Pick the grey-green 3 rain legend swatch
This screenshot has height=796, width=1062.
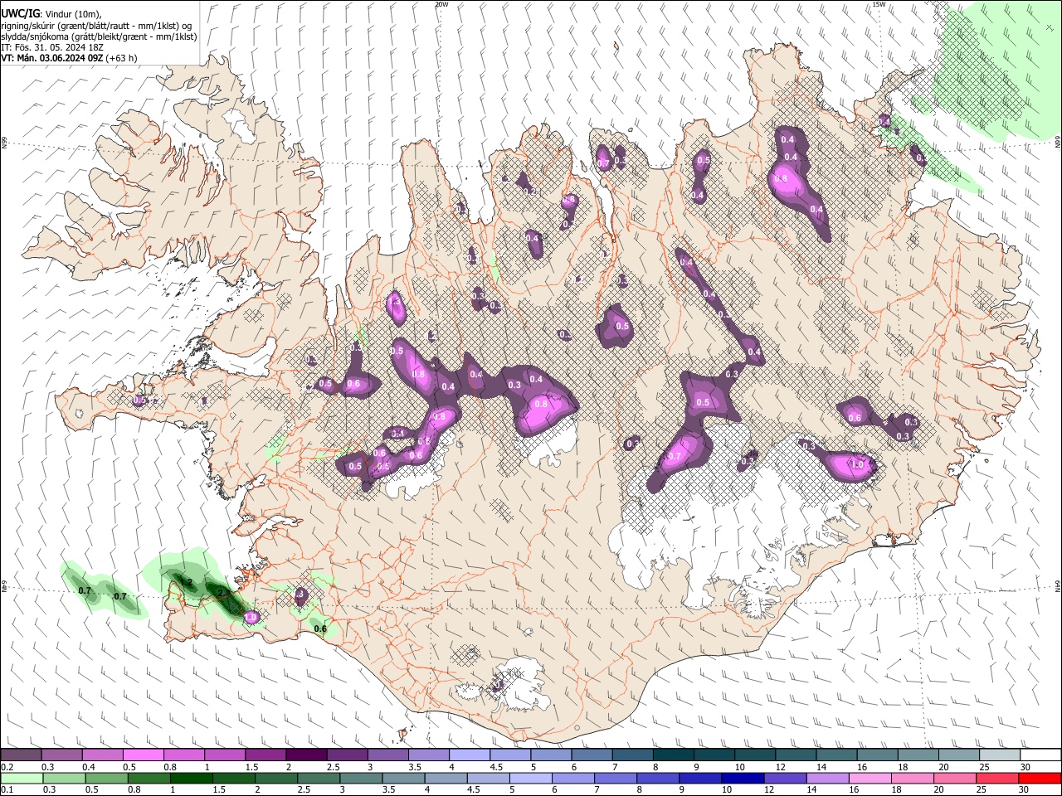coord(360,779)
